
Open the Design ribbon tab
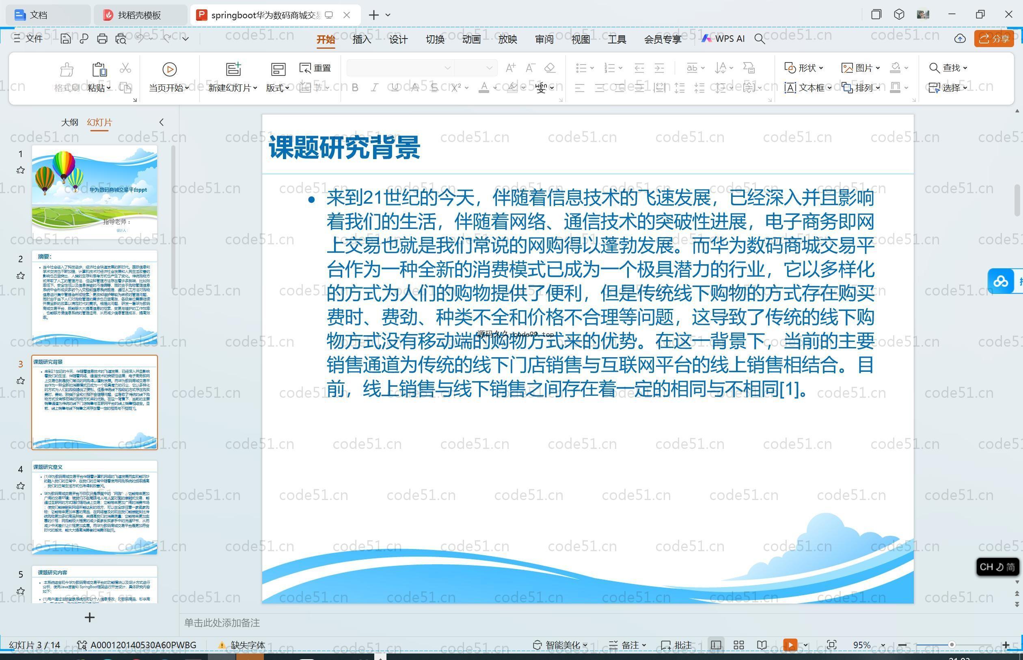click(399, 39)
